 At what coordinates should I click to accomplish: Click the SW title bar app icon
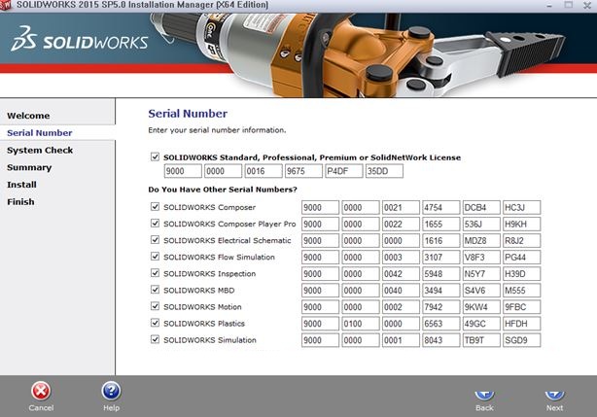tap(5, 5)
